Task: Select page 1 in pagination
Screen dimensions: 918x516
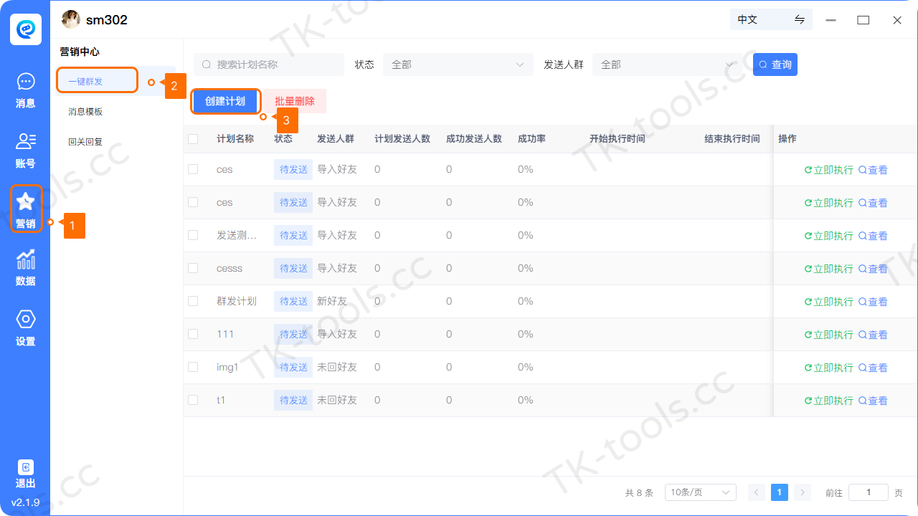Action: (780, 492)
